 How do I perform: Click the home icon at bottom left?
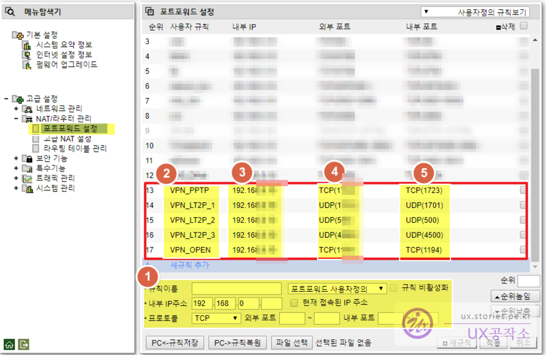tap(8, 344)
